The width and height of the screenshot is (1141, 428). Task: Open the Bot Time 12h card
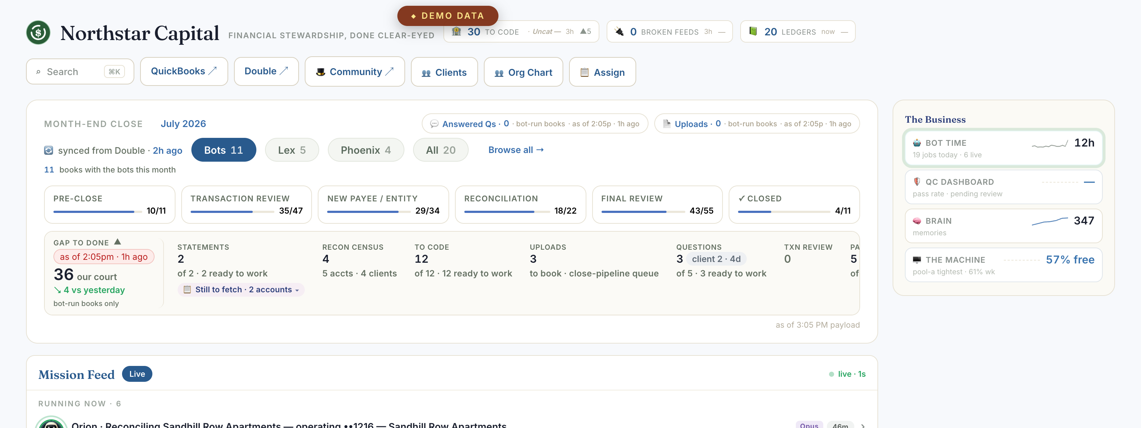point(1004,148)
